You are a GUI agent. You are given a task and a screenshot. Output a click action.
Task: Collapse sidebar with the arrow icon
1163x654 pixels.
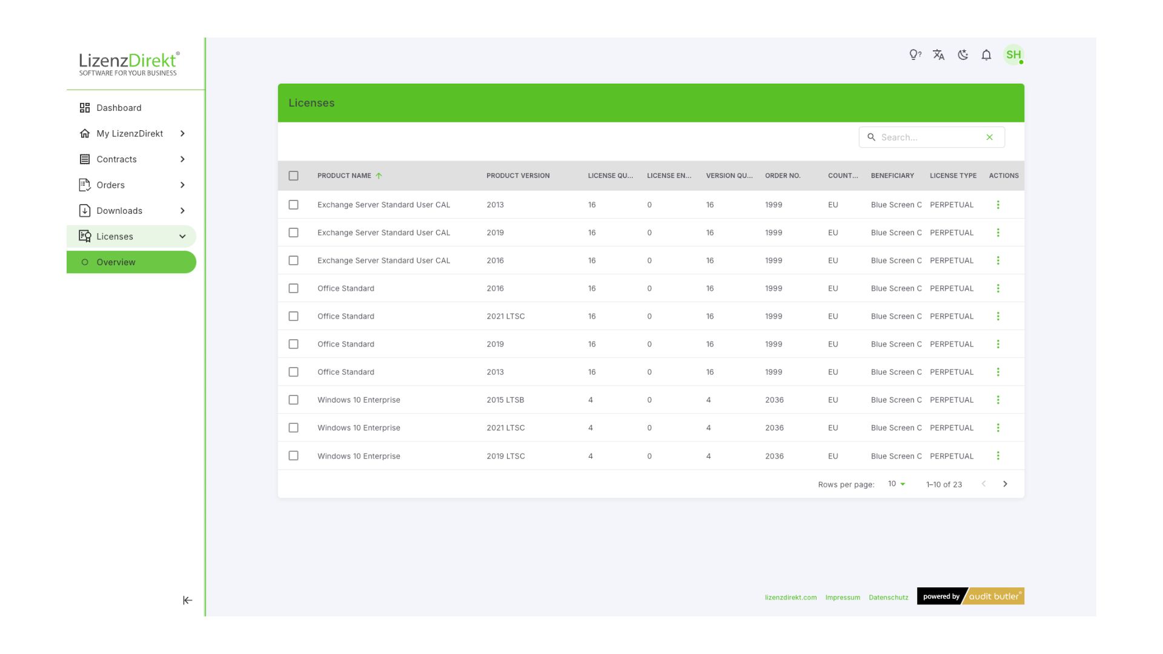point(187,600)
